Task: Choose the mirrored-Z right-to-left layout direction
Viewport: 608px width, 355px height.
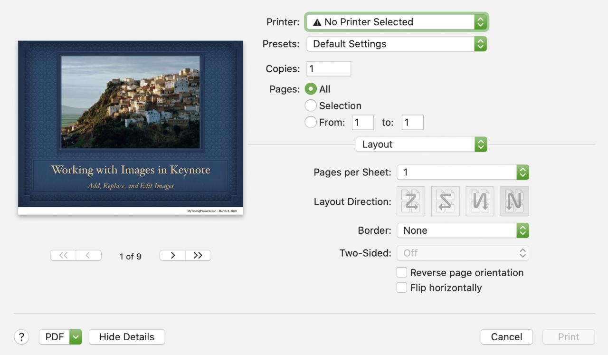Action: [446, 201]
